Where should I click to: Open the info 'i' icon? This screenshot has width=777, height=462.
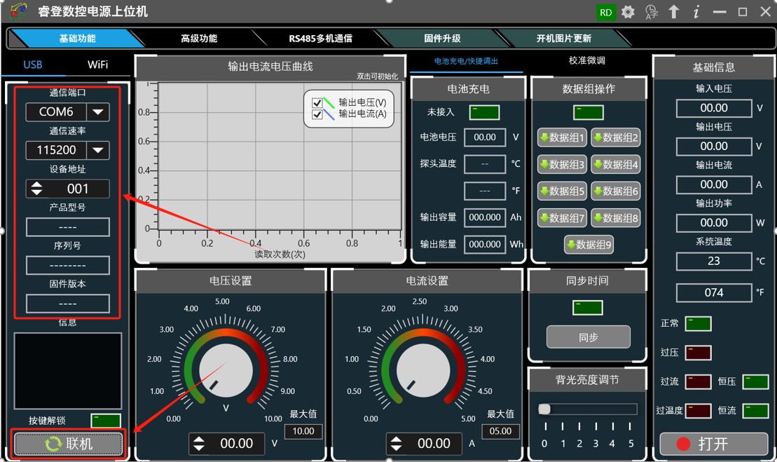click(696, 12)
